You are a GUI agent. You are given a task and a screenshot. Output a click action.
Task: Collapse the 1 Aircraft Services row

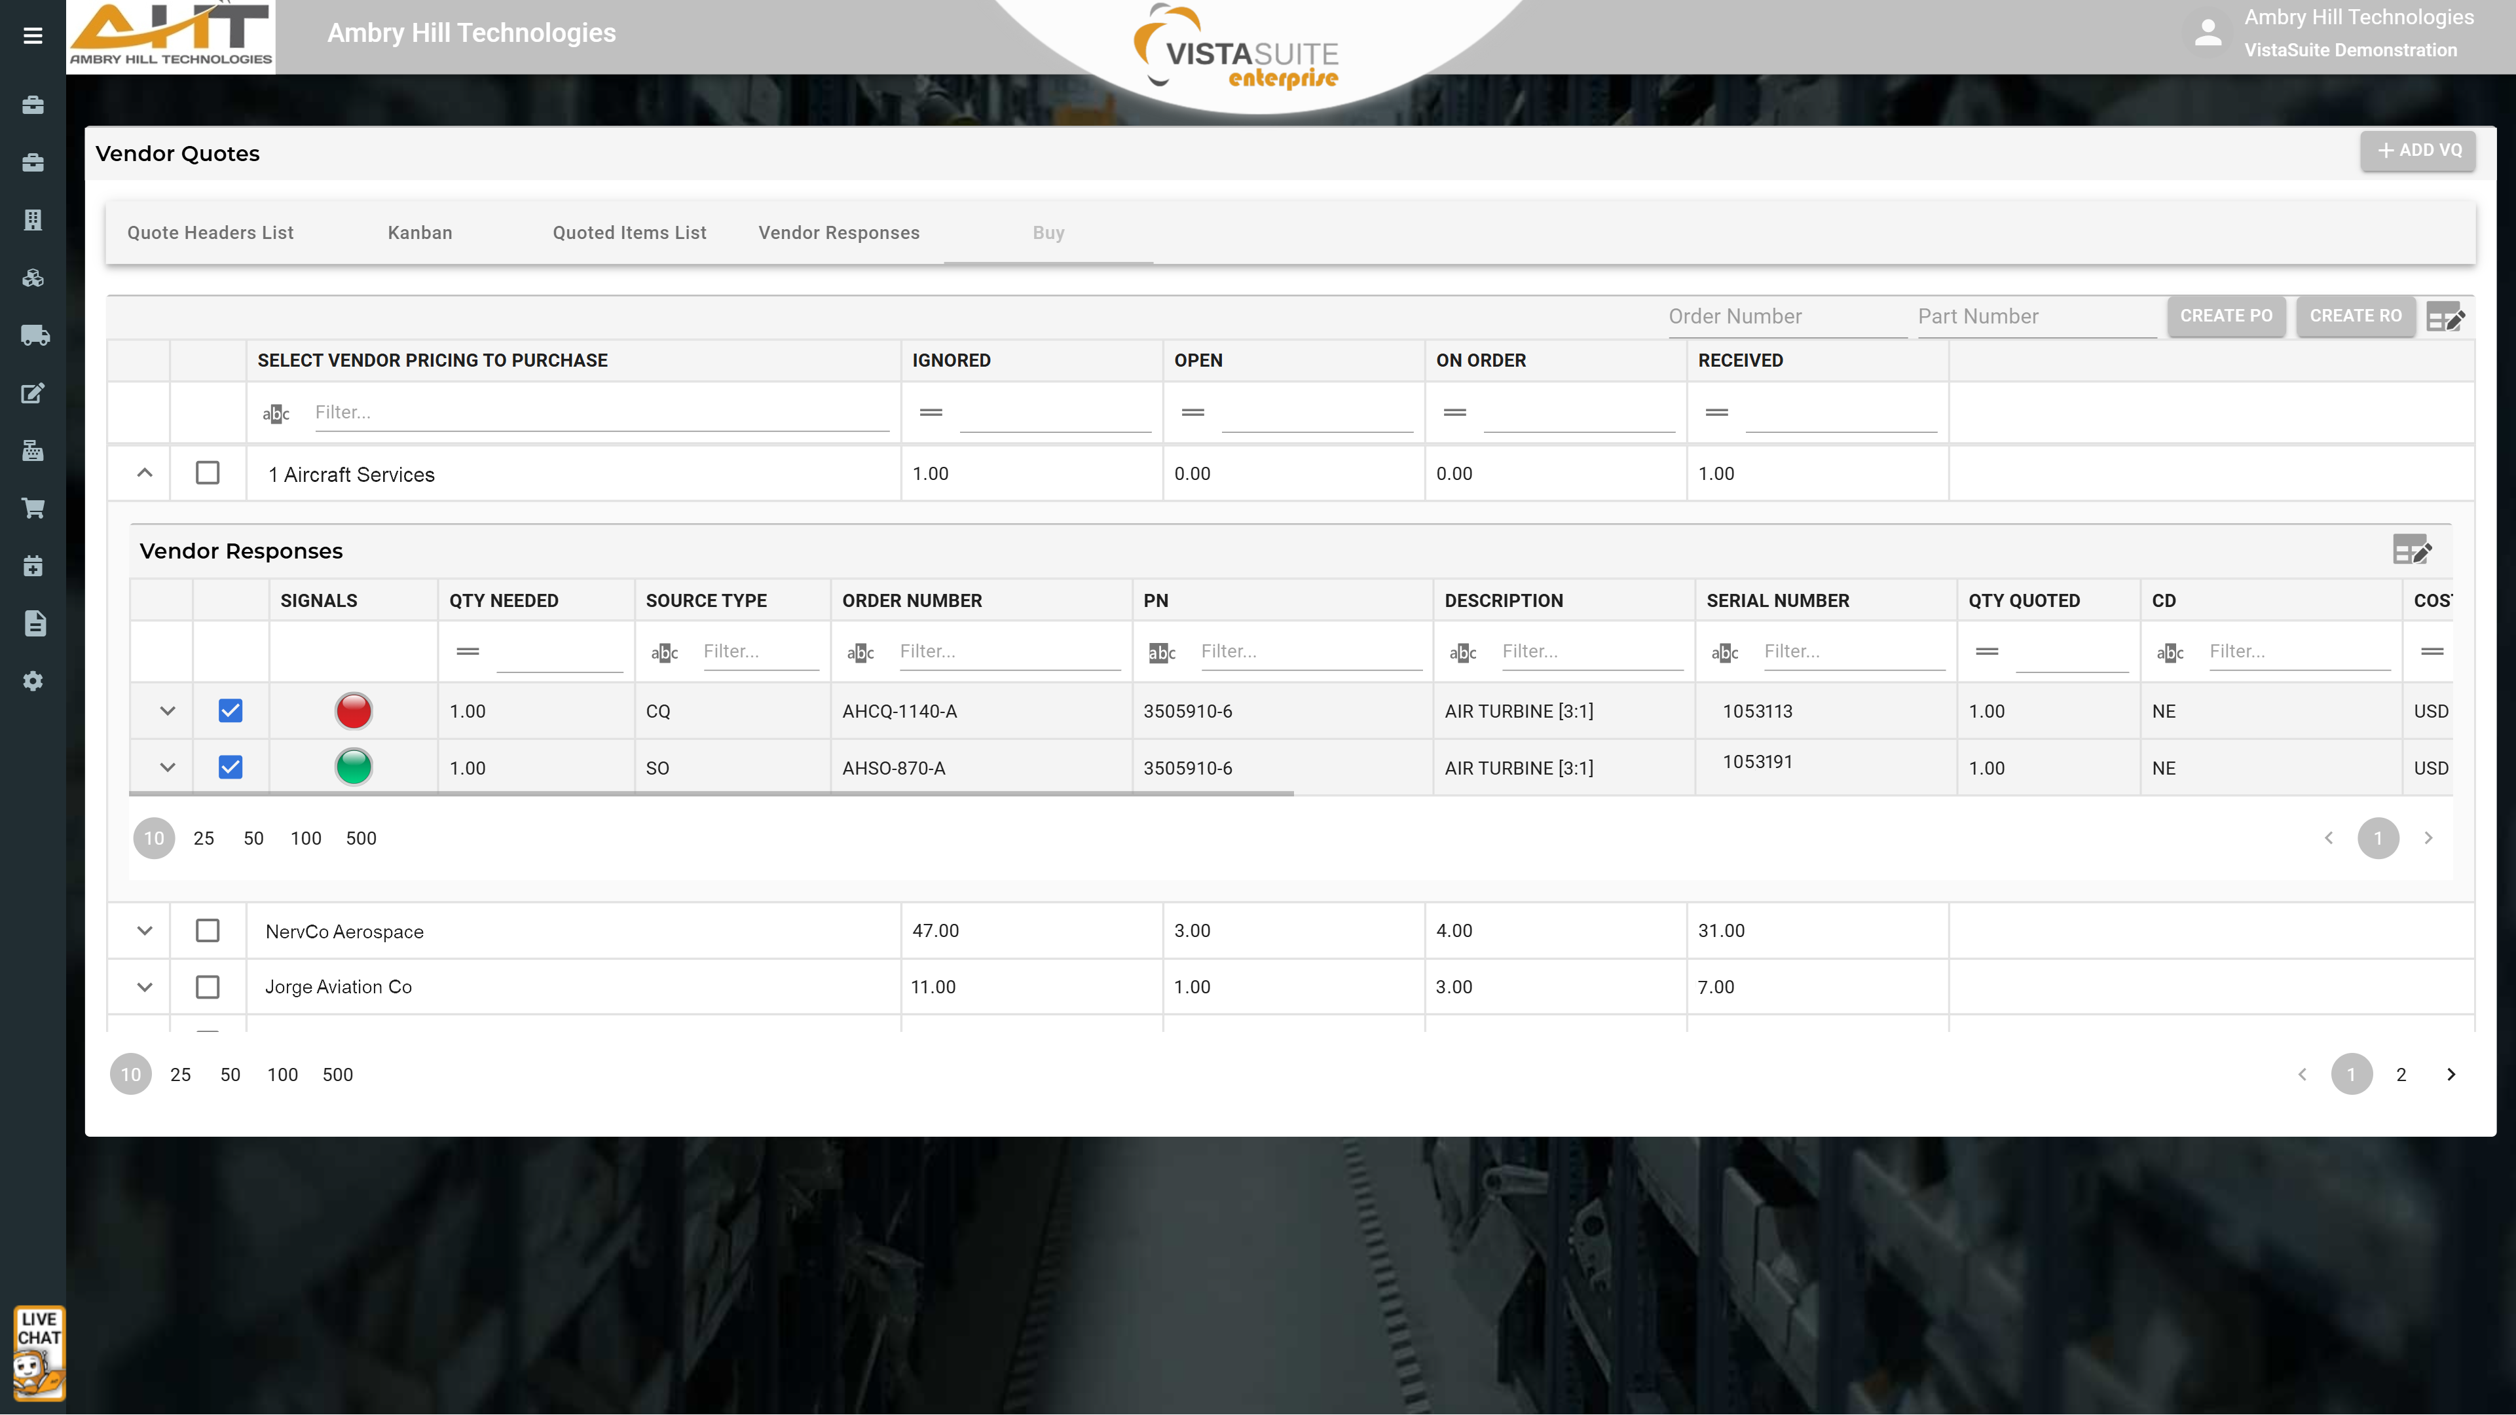145,473
